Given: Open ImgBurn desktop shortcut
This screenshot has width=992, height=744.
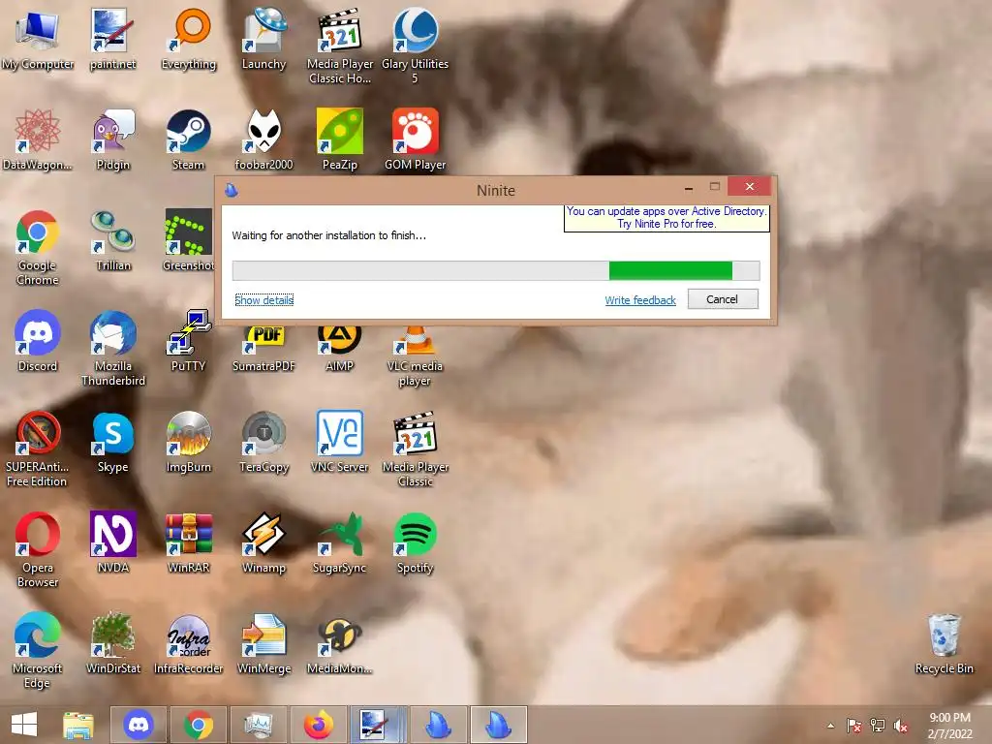Looking at the screenshot, I should click(x=189, y=442).
